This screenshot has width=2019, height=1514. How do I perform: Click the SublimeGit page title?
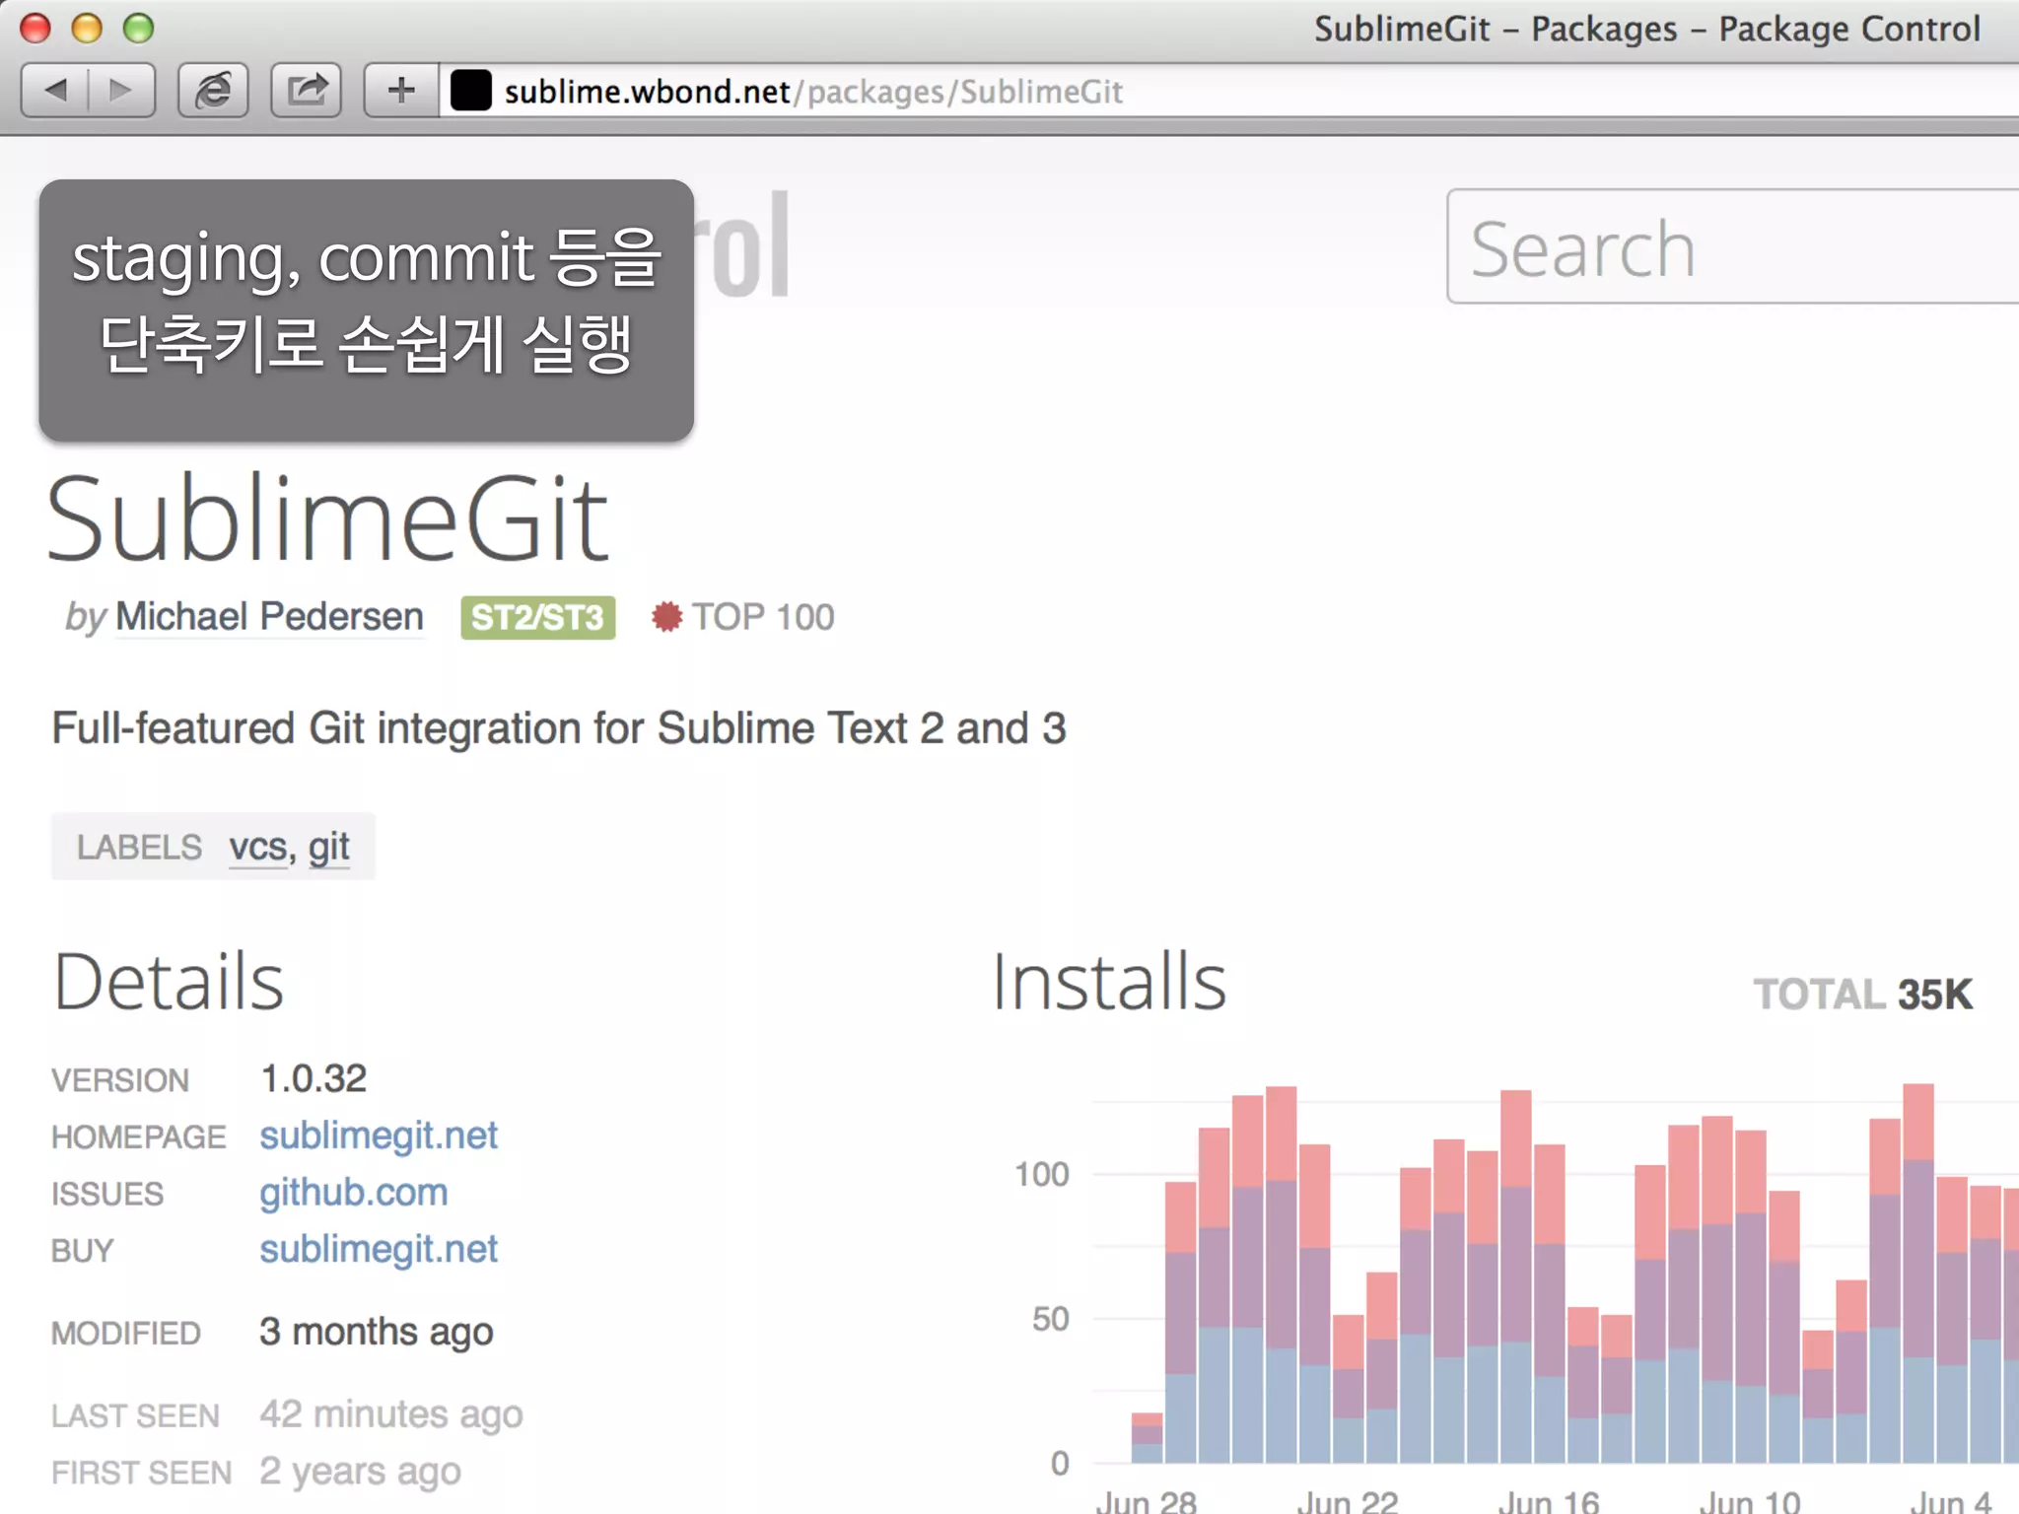pos(328,517)
